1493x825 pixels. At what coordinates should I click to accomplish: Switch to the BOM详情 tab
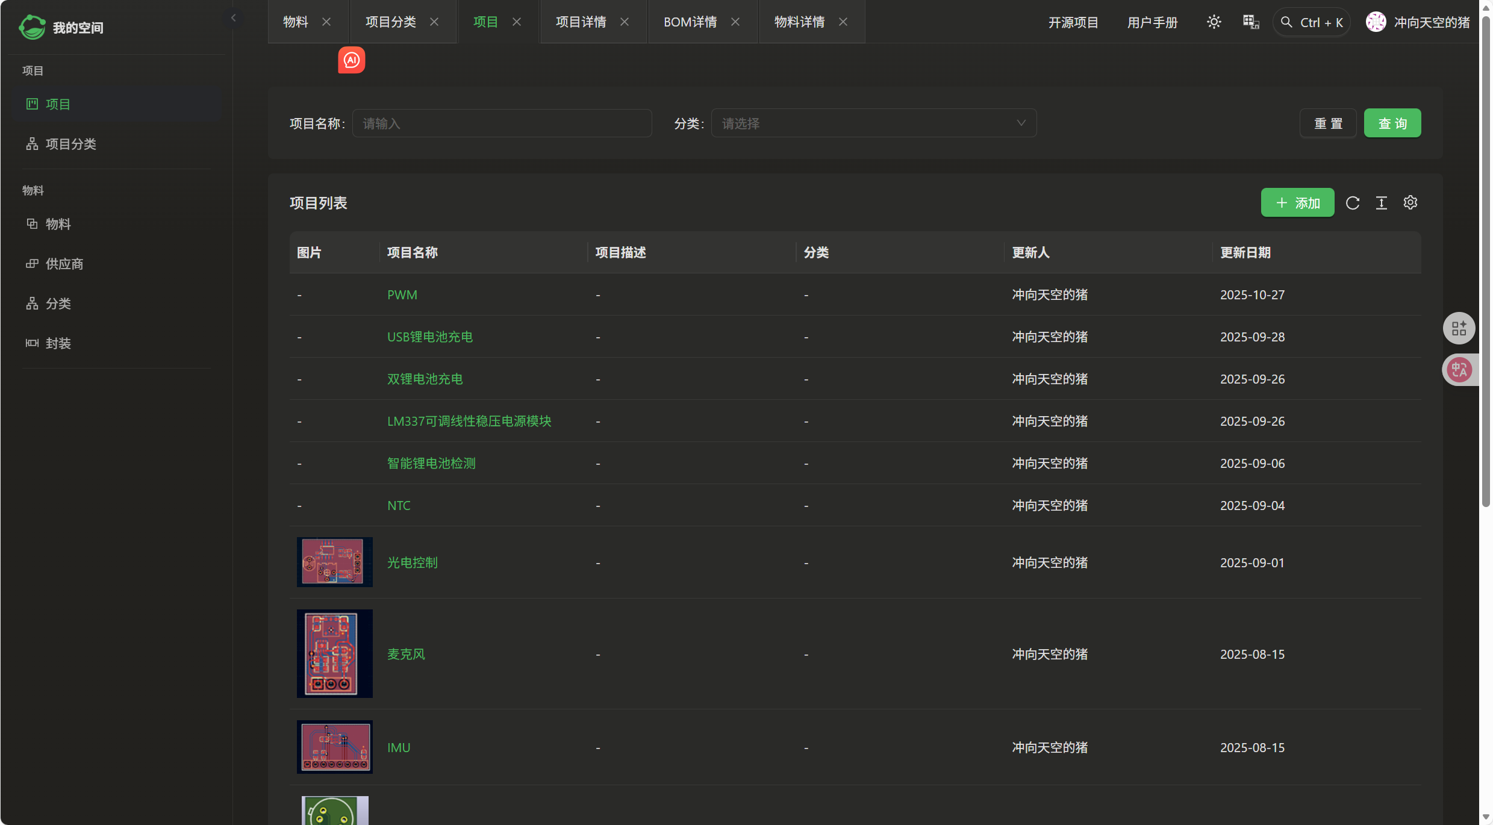point(690,22)
